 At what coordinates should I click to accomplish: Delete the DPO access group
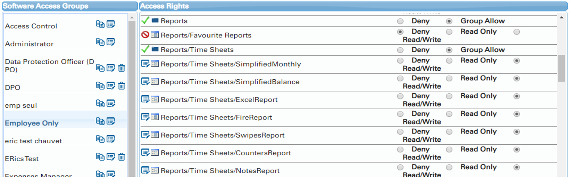(x=122, y=86)
